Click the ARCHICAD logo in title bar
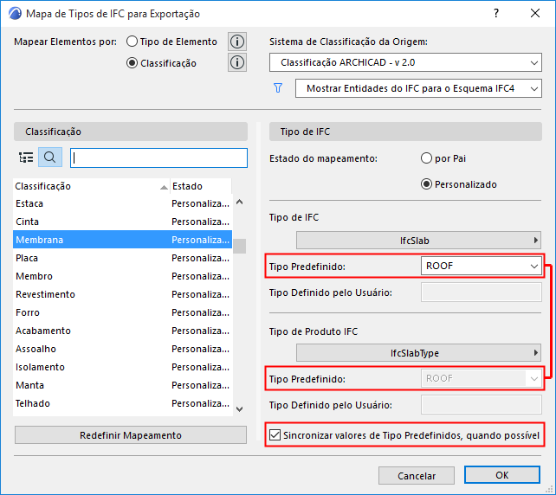This screenshot has height=495, width=556. coord(15,14)
